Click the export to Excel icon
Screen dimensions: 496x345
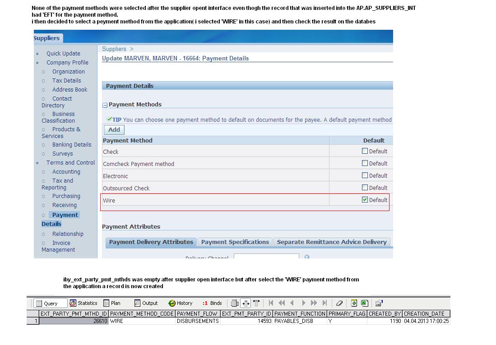point(364,303)
